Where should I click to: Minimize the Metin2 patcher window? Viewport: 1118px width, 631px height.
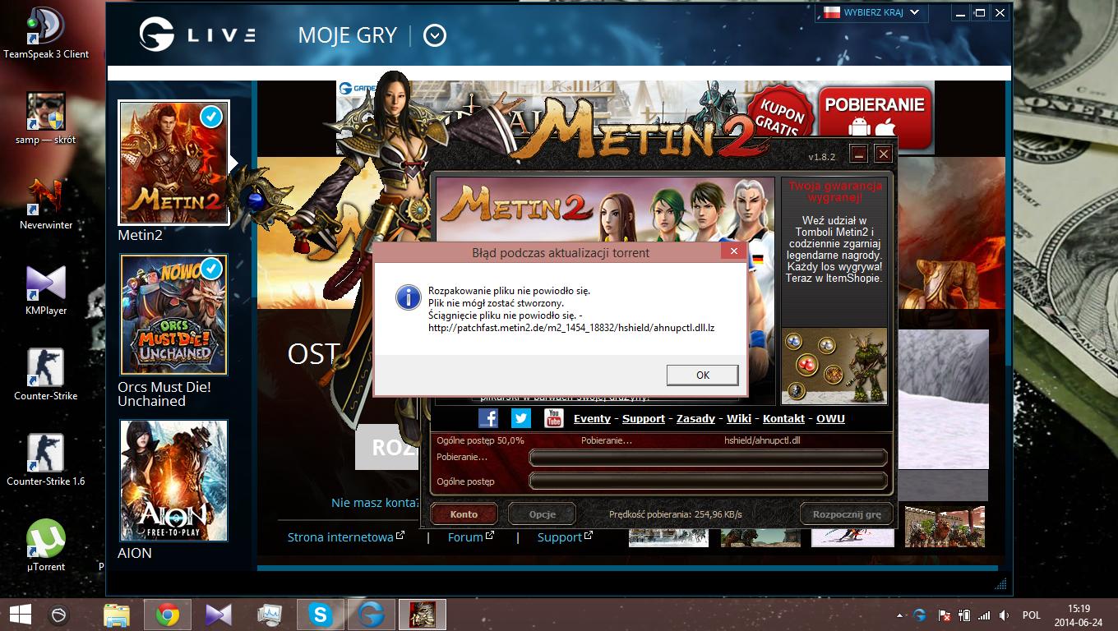[x=858, y=154]
